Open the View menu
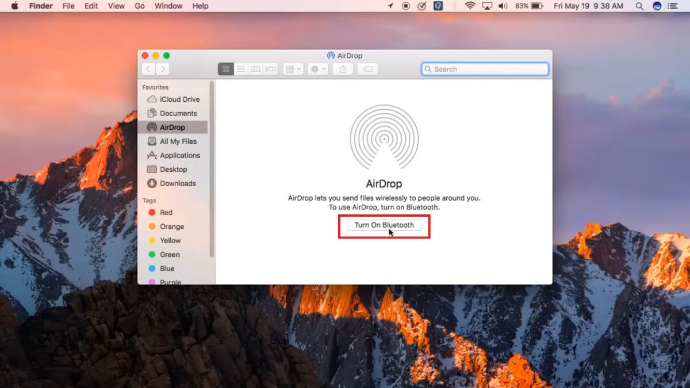The height and width of the screenshot is (388, 690). pos(116,6)
